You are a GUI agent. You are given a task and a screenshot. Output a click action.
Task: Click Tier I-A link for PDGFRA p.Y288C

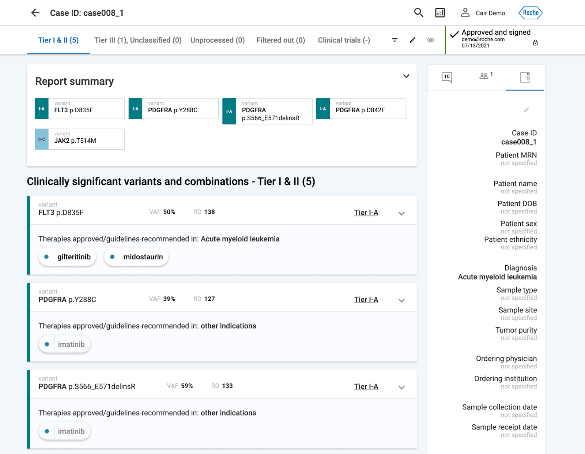[366, 300]
